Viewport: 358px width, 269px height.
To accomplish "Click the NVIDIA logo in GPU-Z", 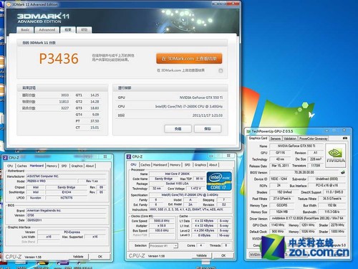I will coord(335,155).
